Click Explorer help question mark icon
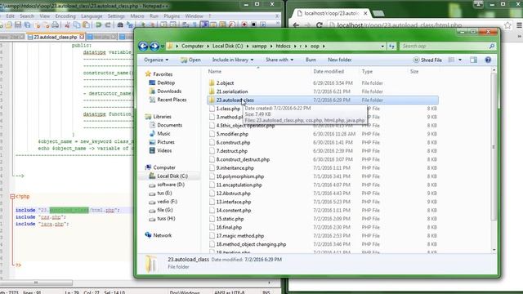 click(488, 60)
